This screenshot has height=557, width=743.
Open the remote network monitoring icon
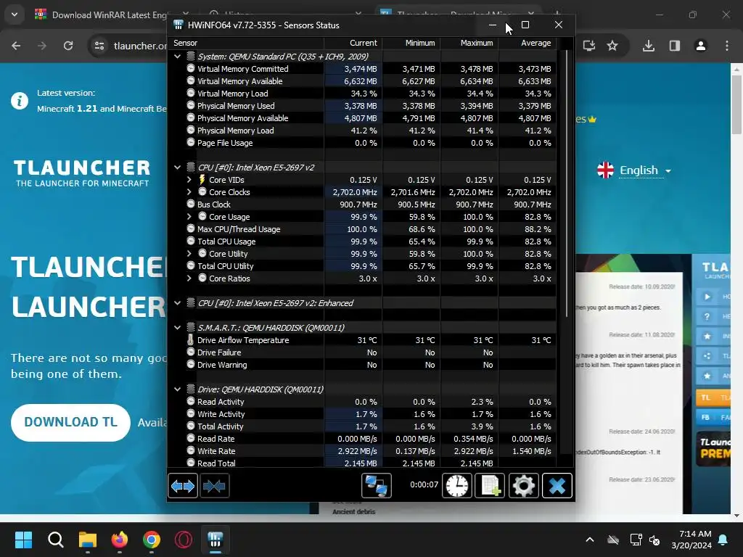click(377, 485)
